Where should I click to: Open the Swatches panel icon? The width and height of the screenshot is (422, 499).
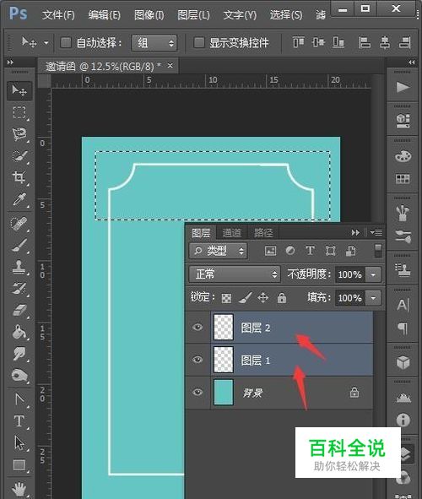point(403,179)
